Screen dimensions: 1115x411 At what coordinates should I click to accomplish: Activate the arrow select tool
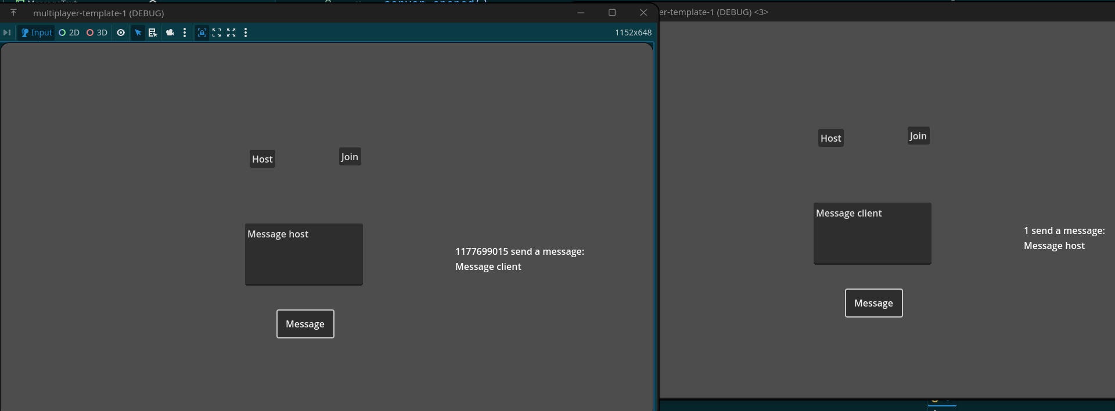[138, 33]
